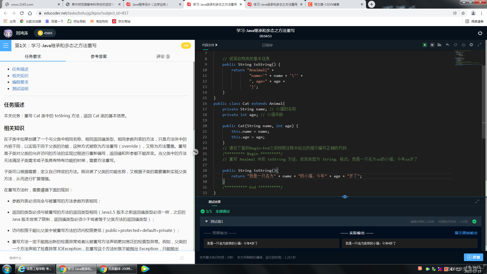
Task: Click browser back arrow
Action: pyautogui.click(x=6, y=13)
